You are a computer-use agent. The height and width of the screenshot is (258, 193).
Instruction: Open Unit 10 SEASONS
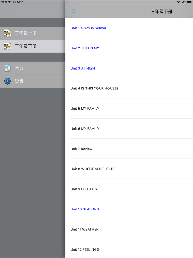point(129,209)
